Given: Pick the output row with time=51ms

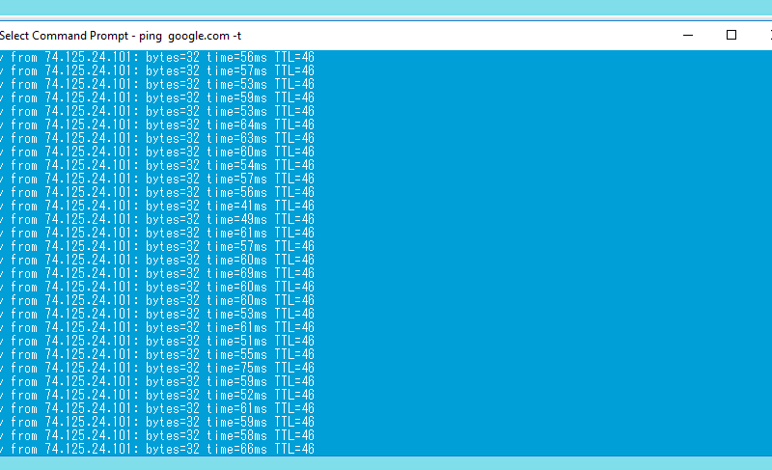Looking at the screenshot, I should pyautogui.click(x=157, y=342).
